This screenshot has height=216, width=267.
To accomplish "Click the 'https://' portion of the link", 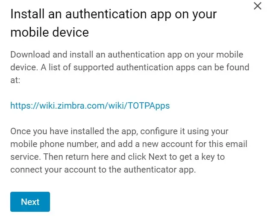I will pos(25,106).
